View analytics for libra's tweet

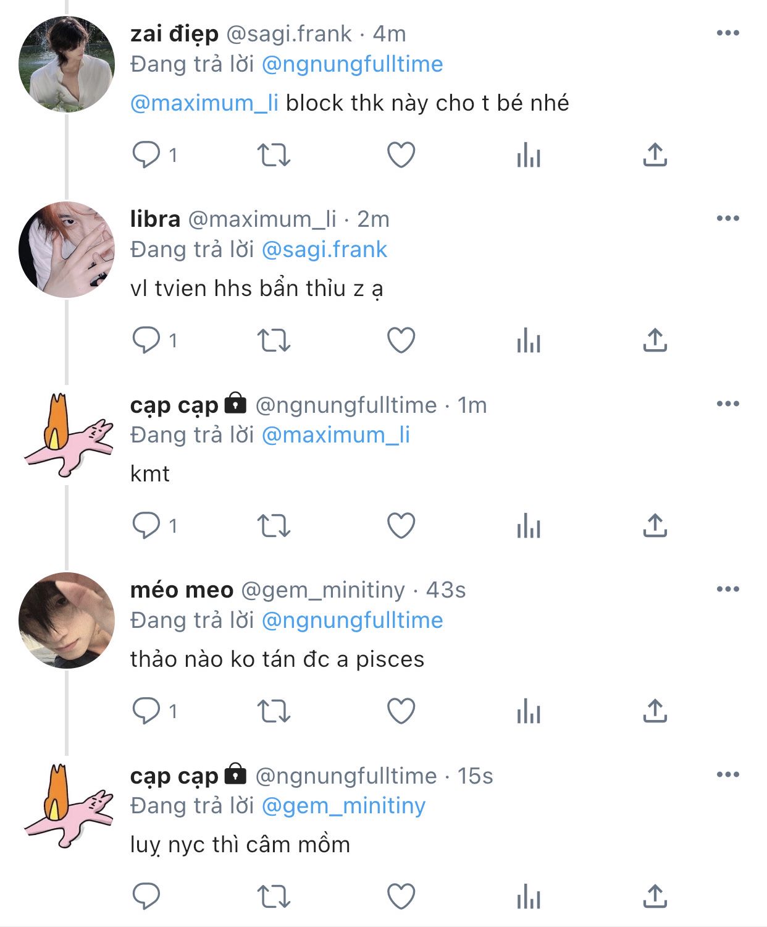tap(529, 341)
